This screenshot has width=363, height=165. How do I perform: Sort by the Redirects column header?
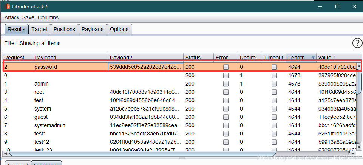[x=250, y=58]
